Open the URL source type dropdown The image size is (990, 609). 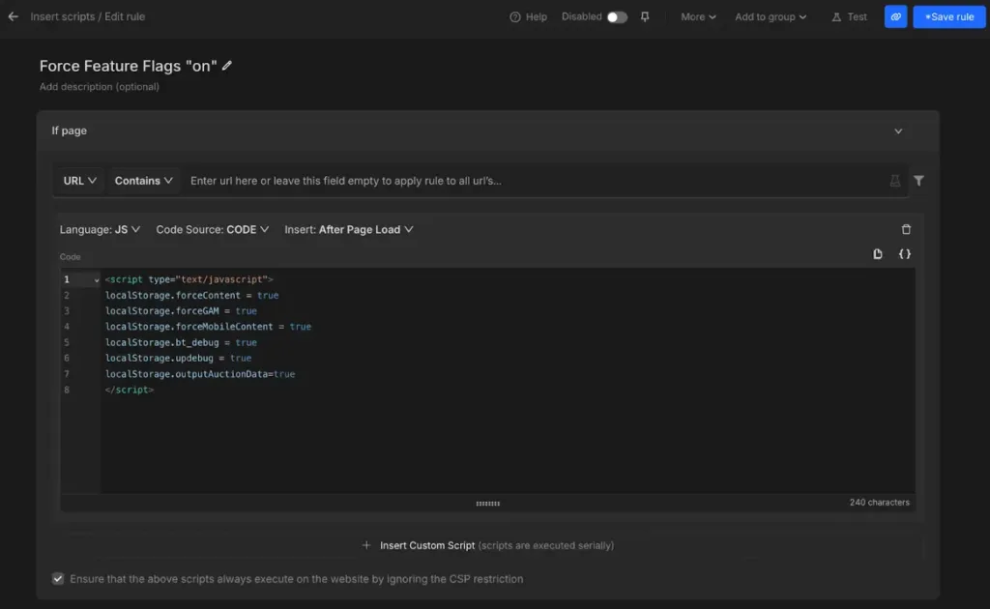coord(79,181)
